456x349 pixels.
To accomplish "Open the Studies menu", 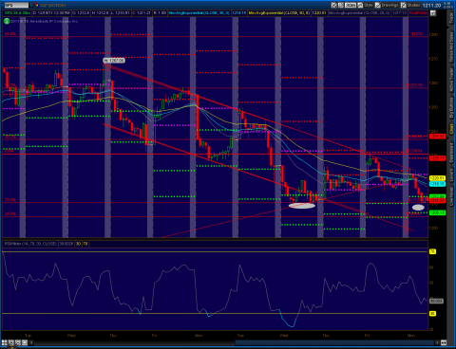I will [x=410, y=5].
